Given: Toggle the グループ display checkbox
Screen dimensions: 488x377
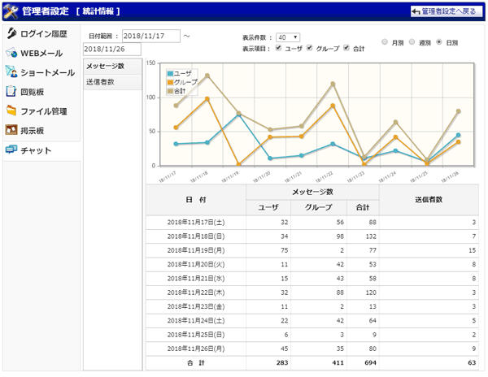Looking at the screenshot, I should (x=309, y=48).
